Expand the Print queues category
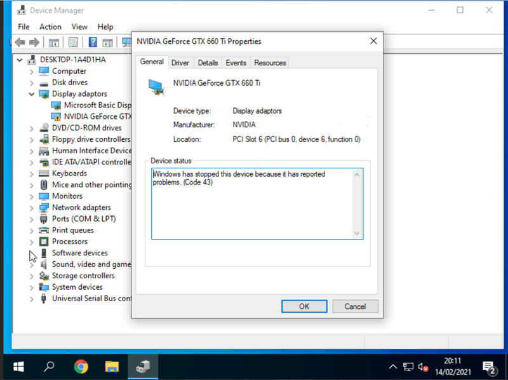Image resolution: width=508 pixels, height=380 pixels. click(31, 231)
